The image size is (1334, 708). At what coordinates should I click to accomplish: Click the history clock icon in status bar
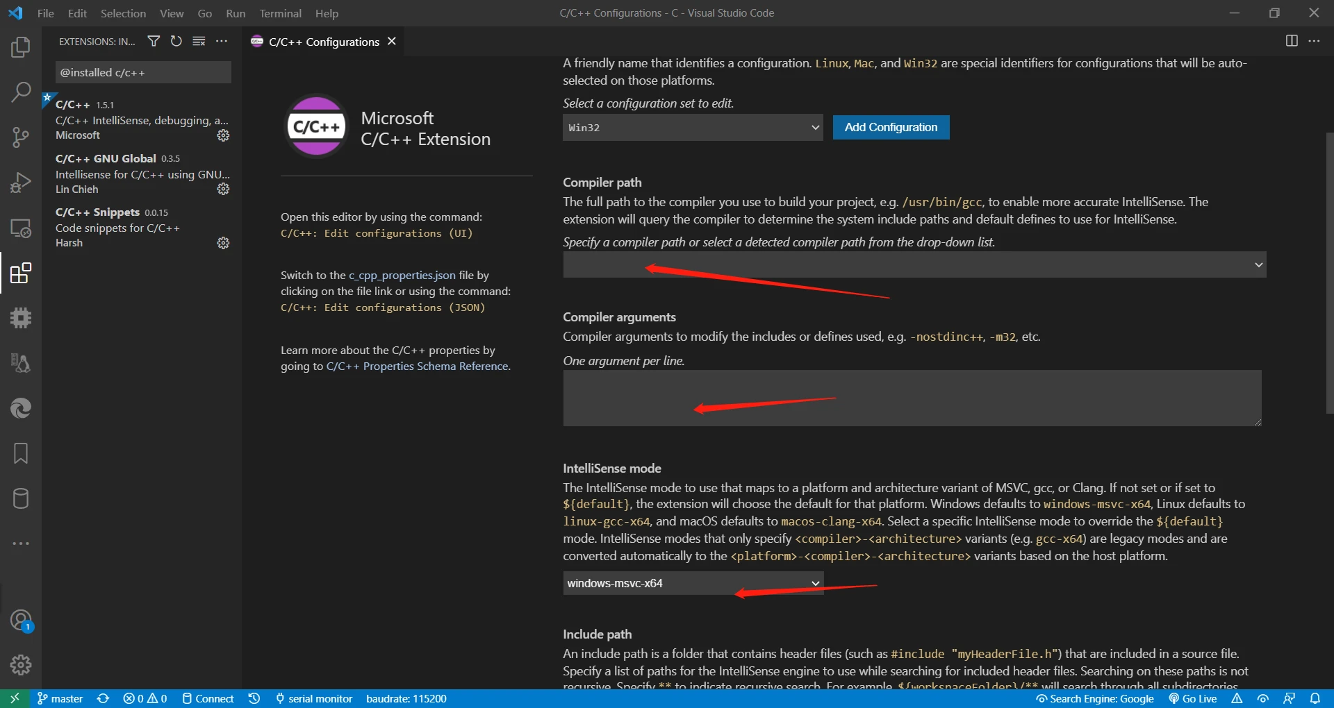click(254, 698)
